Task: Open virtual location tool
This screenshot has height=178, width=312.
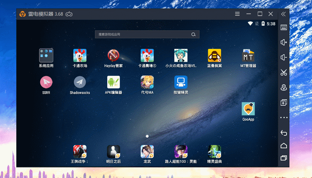Action: pyautogui.click(x=283, y=87)
